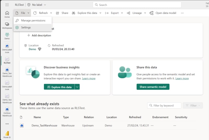209x140 pixels.
Task: Expand the Lineage dropdown chevron
Action: (145, 13)
